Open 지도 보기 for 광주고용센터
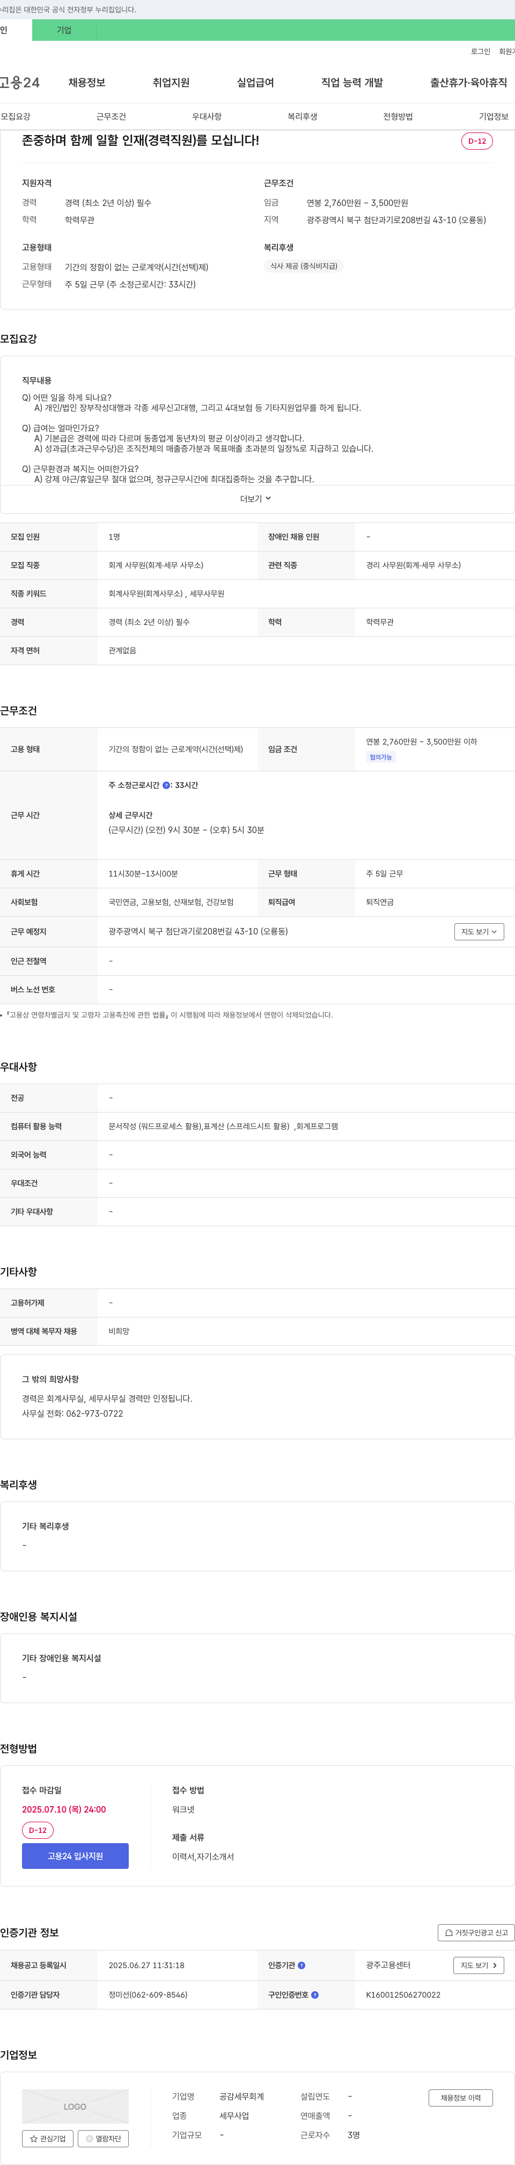This screenshot has width=515, height=2165. 479,1965
